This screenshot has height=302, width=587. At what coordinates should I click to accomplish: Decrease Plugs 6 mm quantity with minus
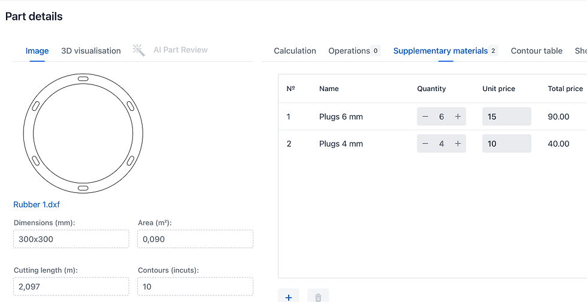tap(425, 117)
